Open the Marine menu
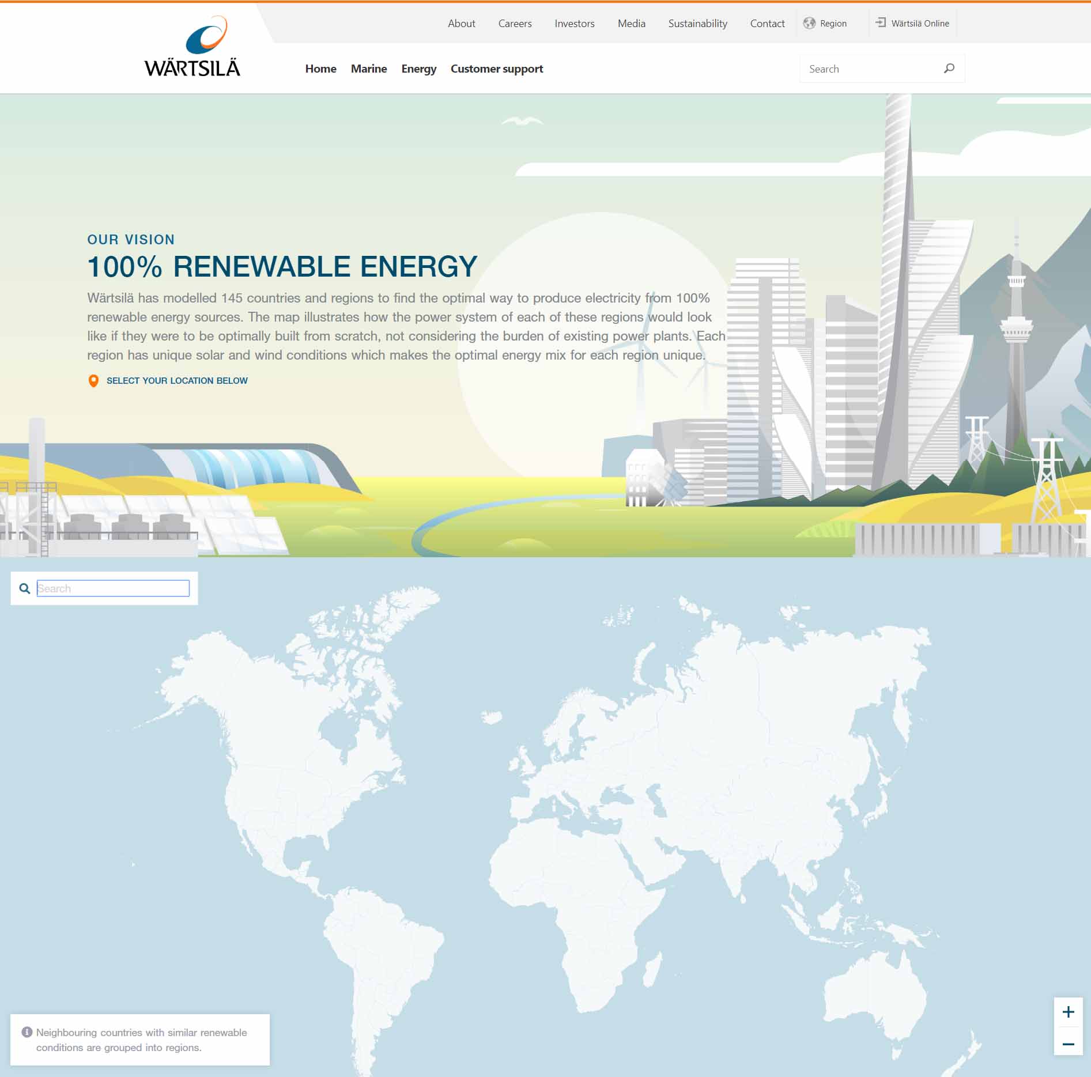The image size is (1091, 1077). pos(369,69)
